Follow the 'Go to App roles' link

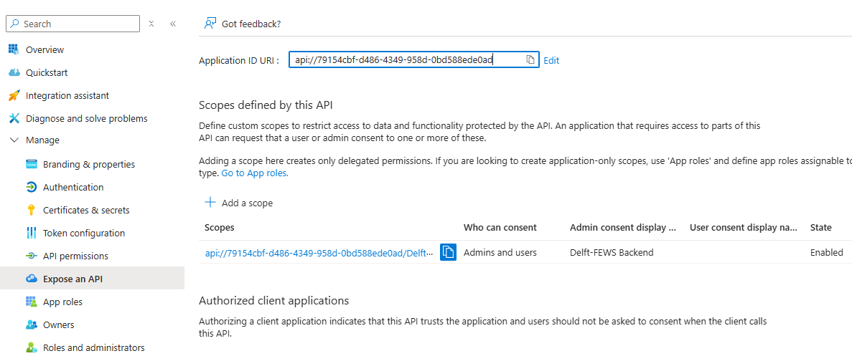254,173
